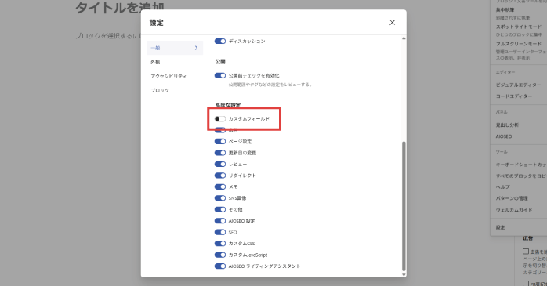Screen dimensions: 547x286
Task: Open AIOSEO panel from background menu
Action: [x=504, y=136]
